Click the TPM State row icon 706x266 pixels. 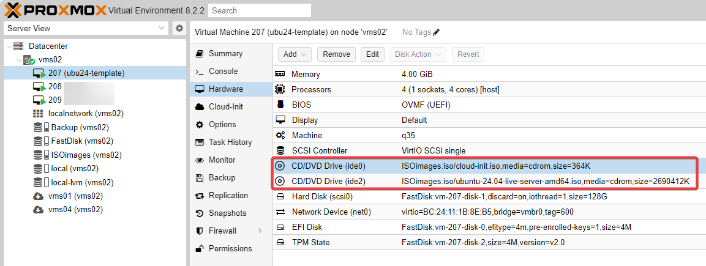(x=280, y=243)
